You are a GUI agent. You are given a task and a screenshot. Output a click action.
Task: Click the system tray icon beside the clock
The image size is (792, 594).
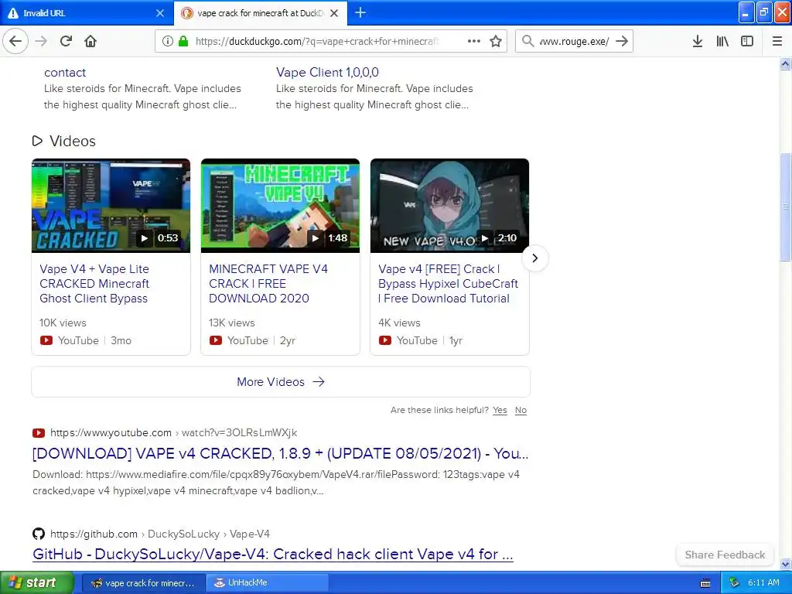tap(735, 583)
